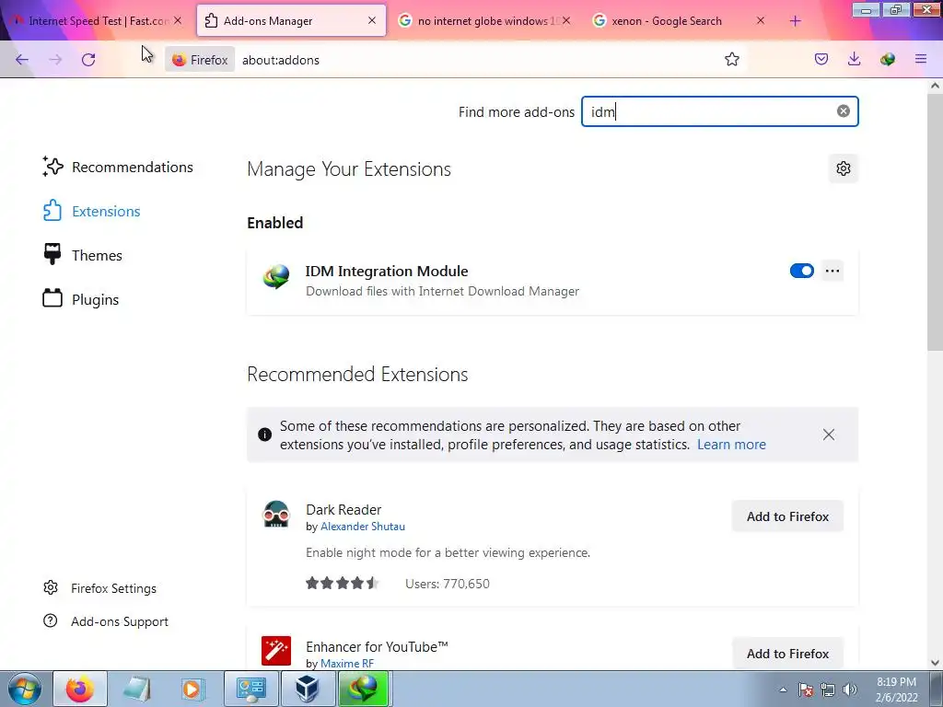Click the IDM Integration Module icon
943x707 pixels.
coord(276,277)
